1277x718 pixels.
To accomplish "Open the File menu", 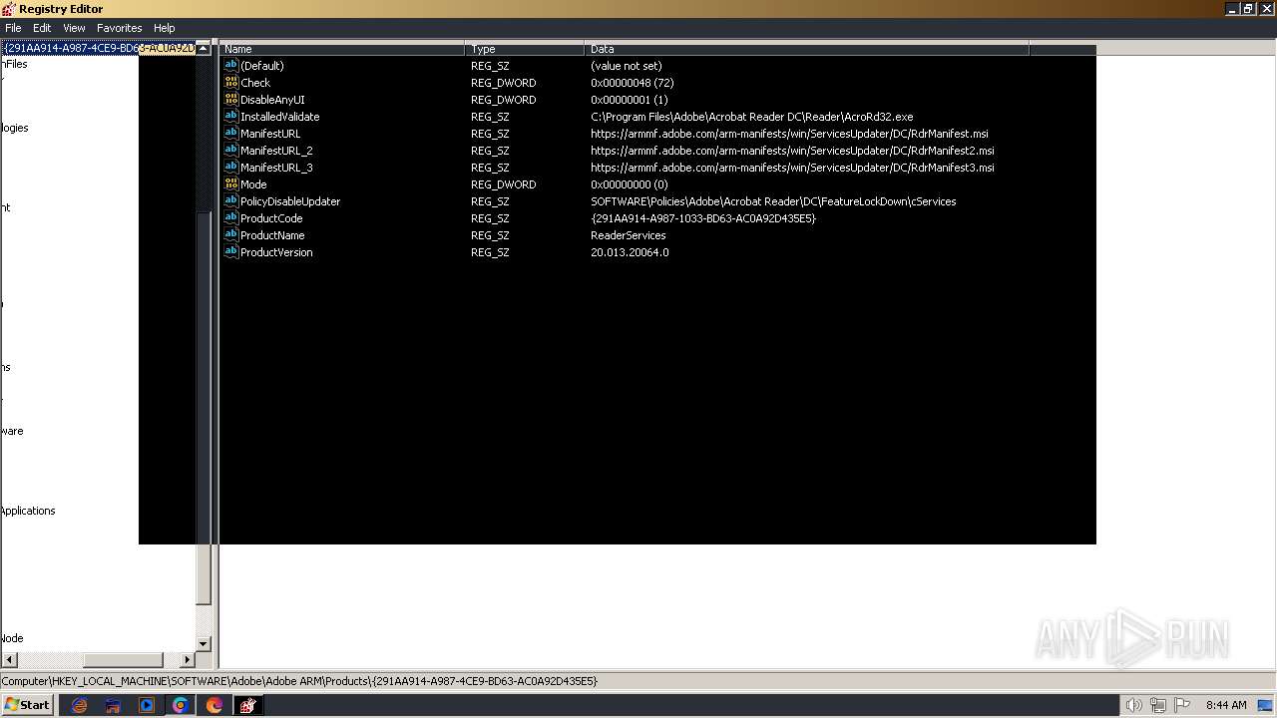I will coord(13,28).
